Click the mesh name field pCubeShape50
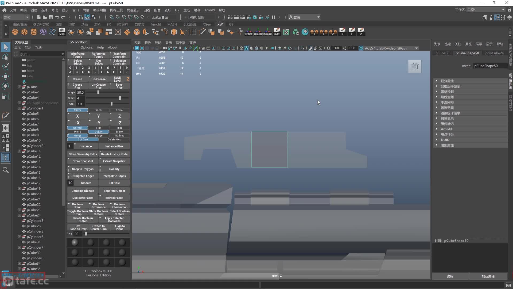The image size is (513, 289). tap(490, 66)
